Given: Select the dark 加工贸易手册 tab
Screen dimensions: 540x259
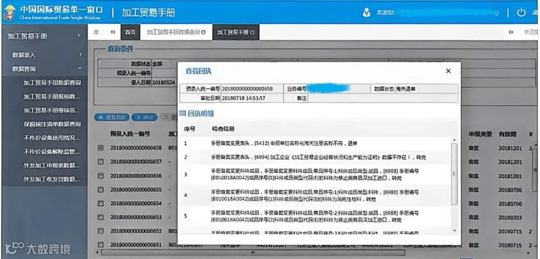Looking at the screenshot, I should pos(236,32).
